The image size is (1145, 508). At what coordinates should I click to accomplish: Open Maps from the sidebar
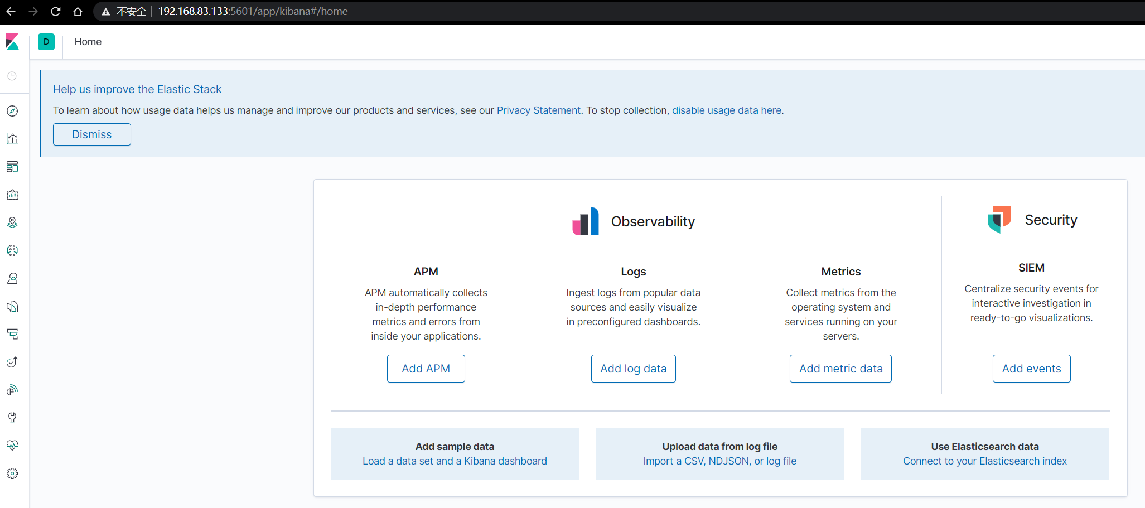point(12,222)
